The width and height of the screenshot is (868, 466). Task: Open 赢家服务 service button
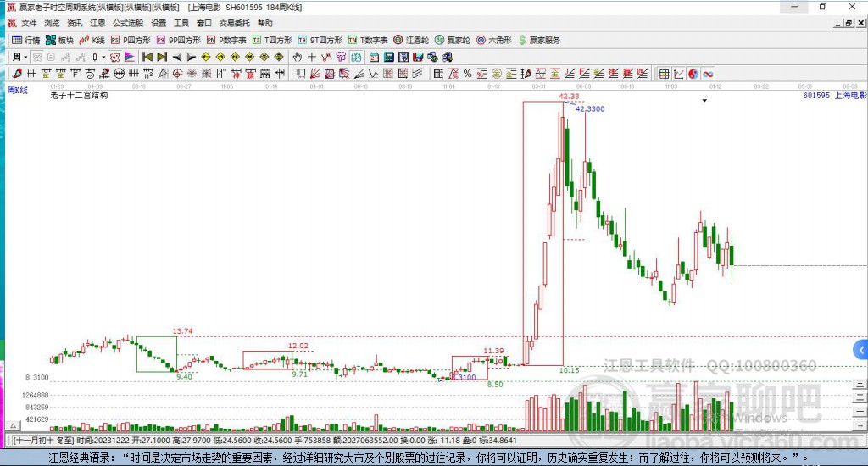[539, 40]
